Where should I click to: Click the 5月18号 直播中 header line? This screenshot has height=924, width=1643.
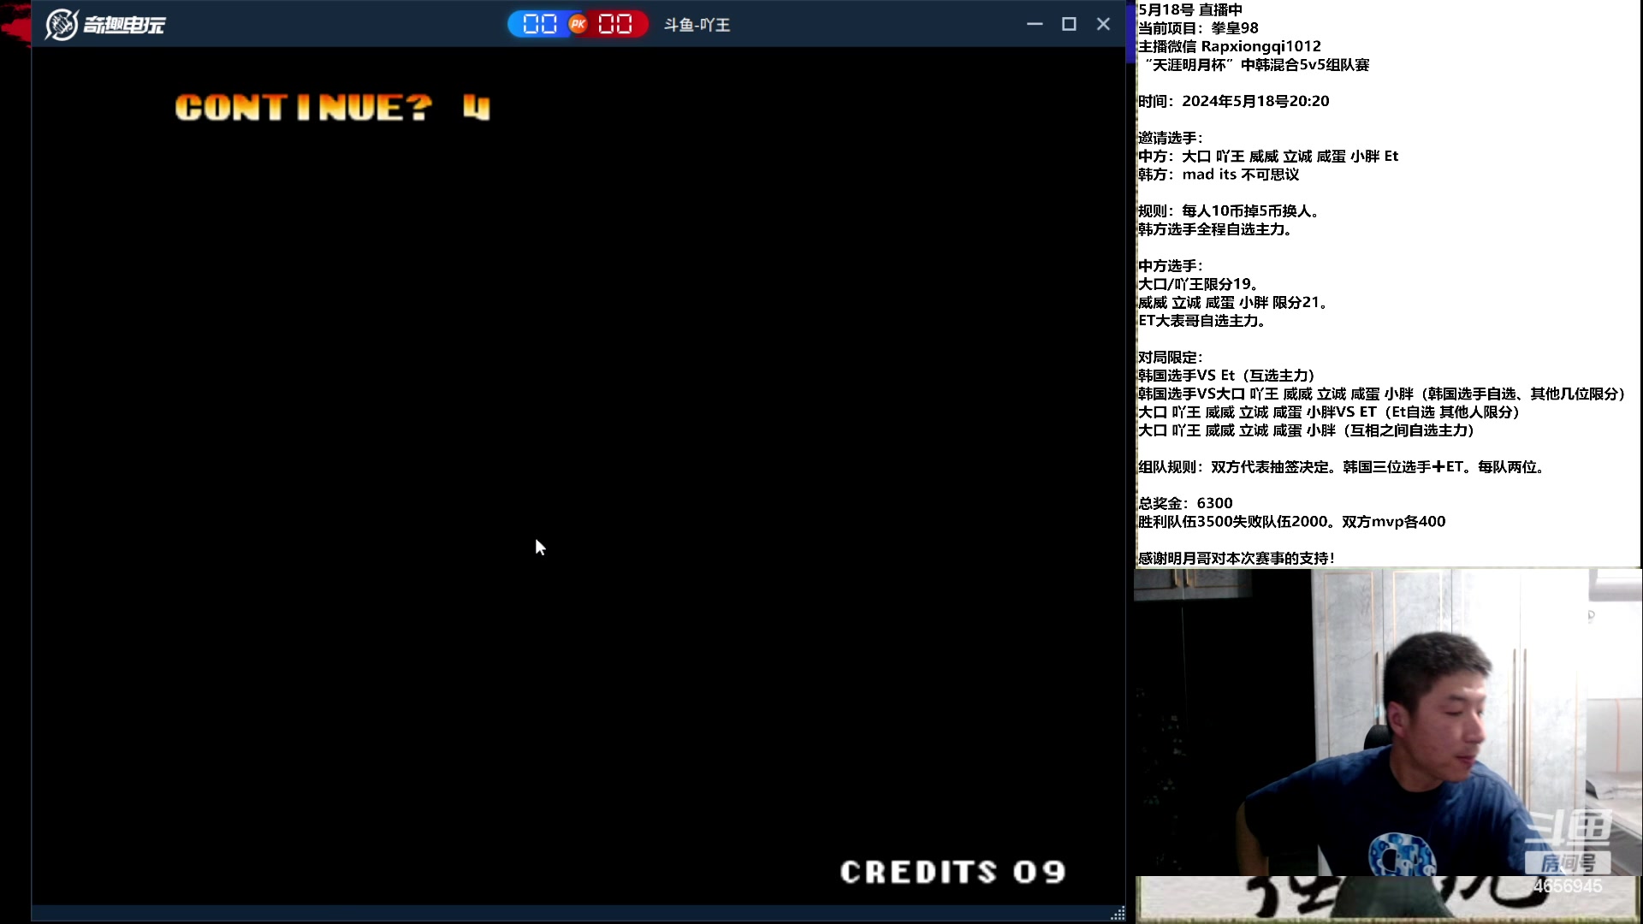coord(1189,9)
